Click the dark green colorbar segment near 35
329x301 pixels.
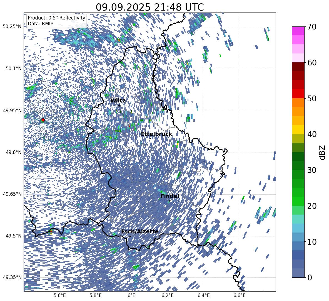point(298,156)
